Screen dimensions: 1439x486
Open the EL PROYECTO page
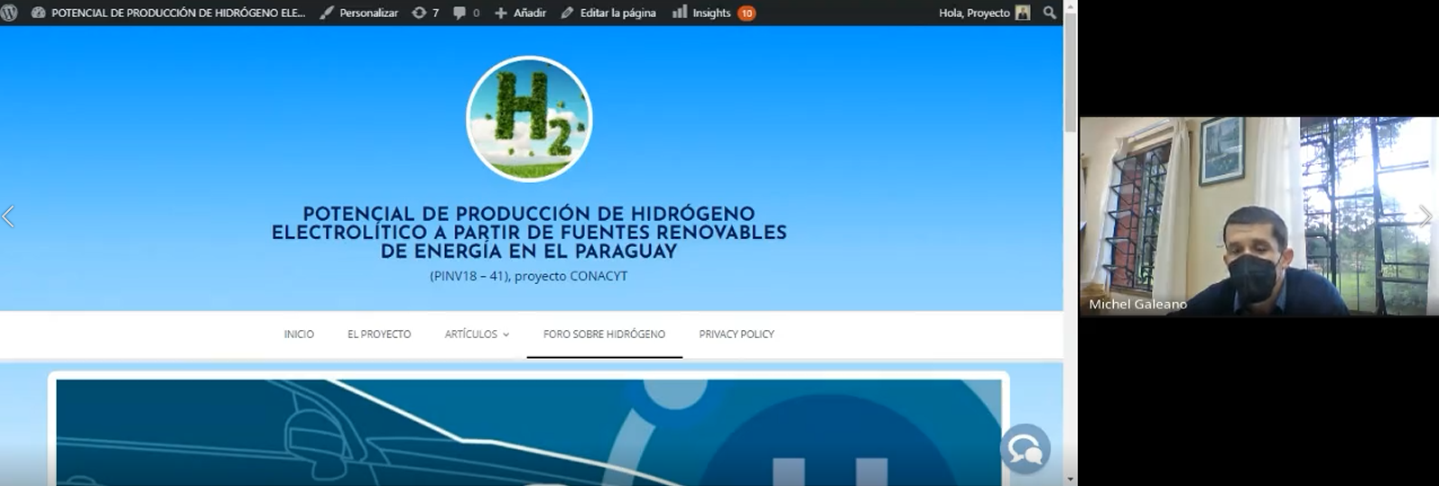coord(379,335)
